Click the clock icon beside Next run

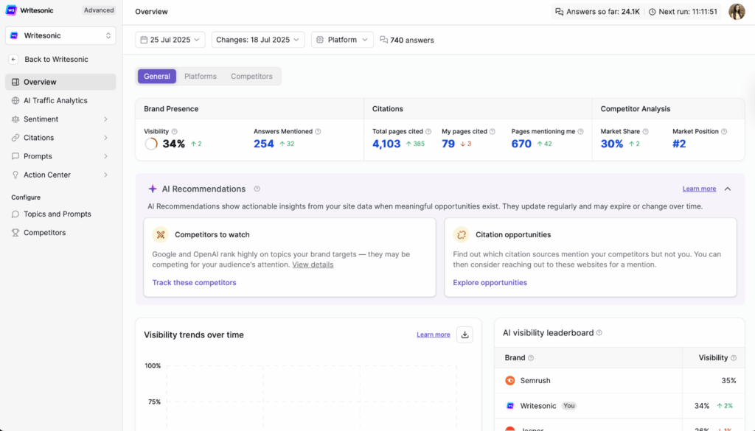tap(652, 12)
